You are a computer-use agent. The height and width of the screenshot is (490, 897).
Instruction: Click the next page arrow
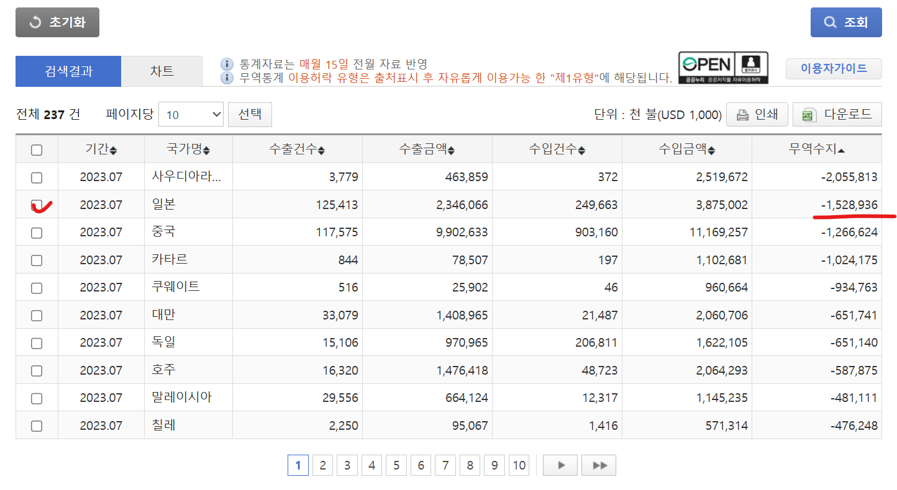pyautogui.click(x=560, y=465)
